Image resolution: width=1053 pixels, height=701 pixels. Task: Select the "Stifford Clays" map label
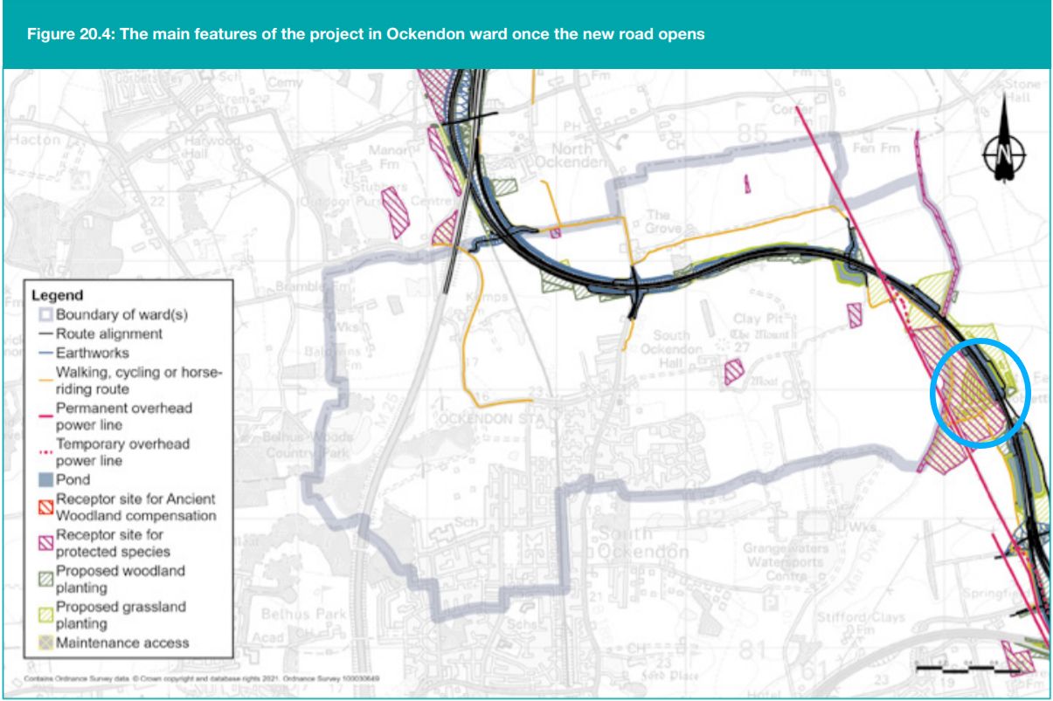(x=861, y=618)
